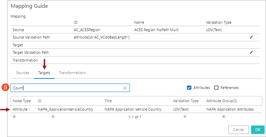This screenshot has height=137, width=266.
Task: Go to first page of results
Action: click(x=14, y=117)
